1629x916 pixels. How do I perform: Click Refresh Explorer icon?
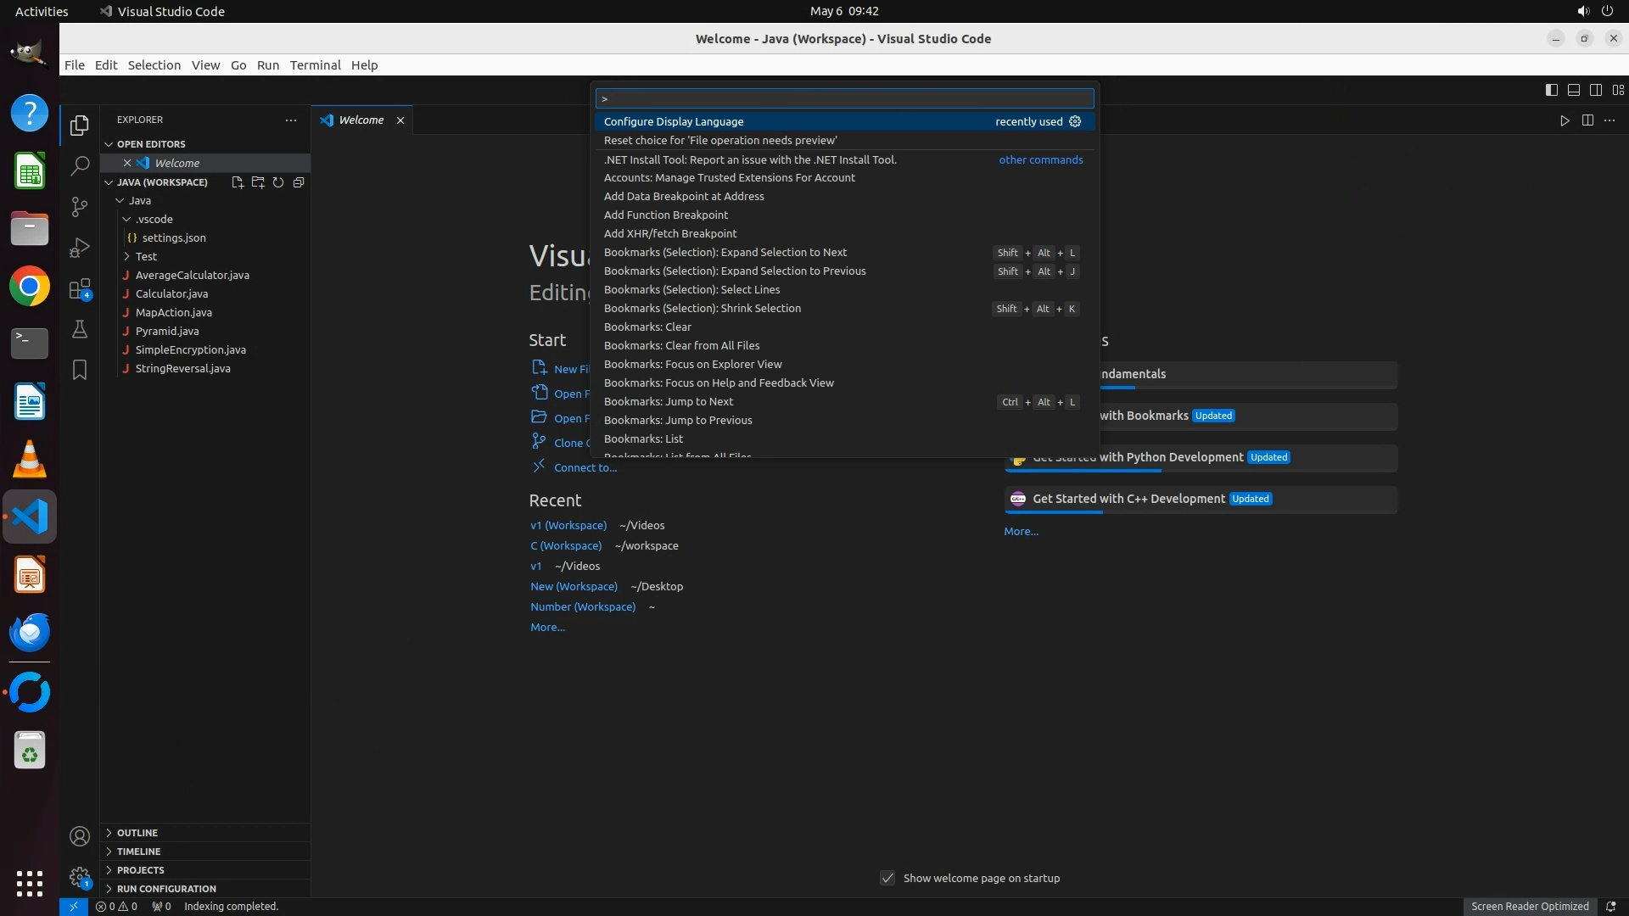click(278, 182)
